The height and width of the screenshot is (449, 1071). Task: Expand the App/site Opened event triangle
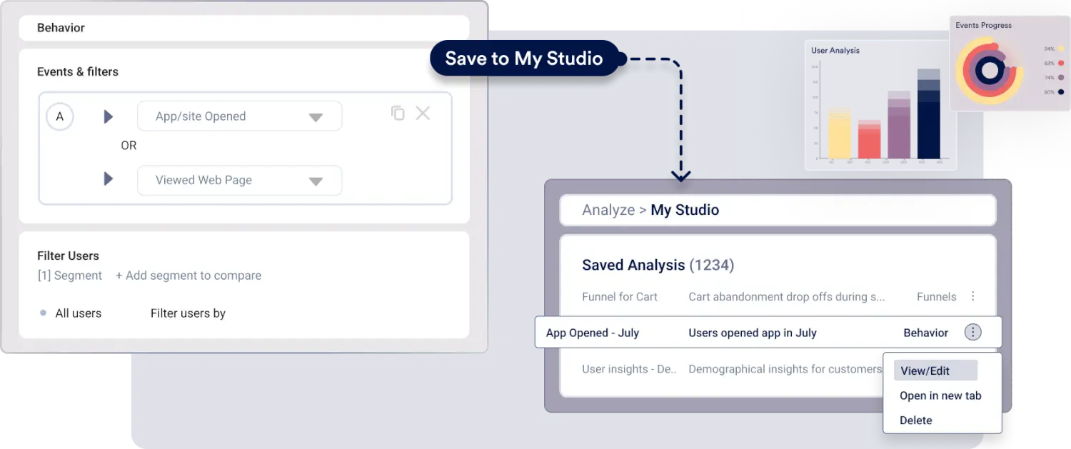point(109,116)
